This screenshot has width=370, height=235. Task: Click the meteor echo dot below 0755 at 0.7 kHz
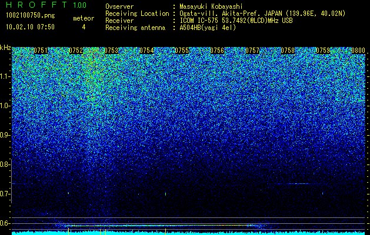166,194
